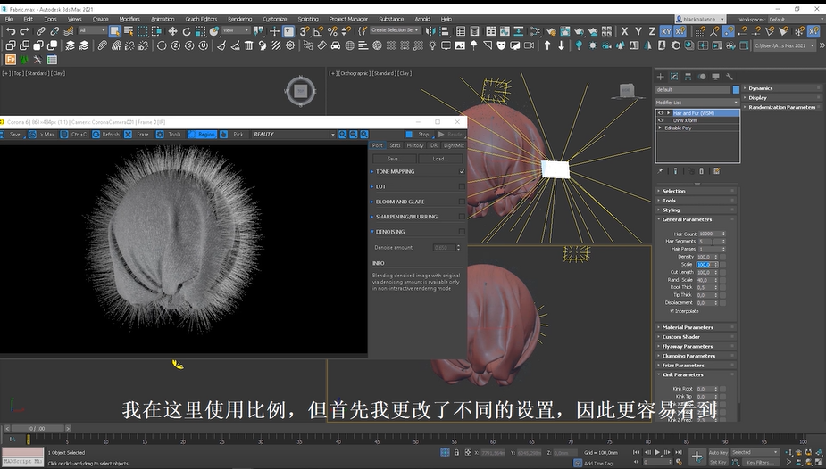Screen dimensions: 826x469
Task: Click the Auto Key button
Action: tap(718, 452)
